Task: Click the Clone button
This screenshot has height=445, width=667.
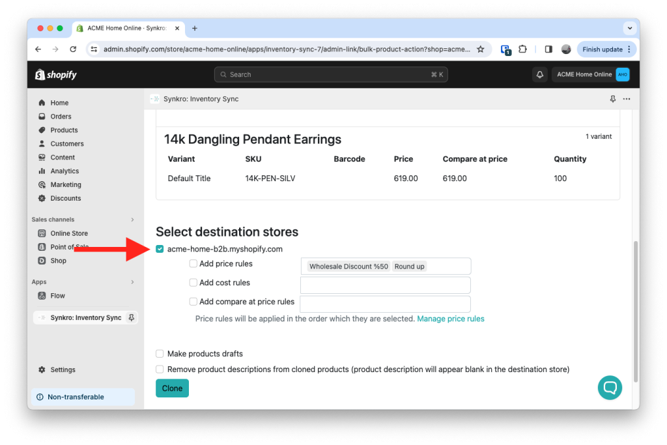Action: pyautogui.click(x=172, y=388)
